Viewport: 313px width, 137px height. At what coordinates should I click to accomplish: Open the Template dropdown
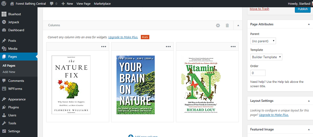(x=266, y=57)
